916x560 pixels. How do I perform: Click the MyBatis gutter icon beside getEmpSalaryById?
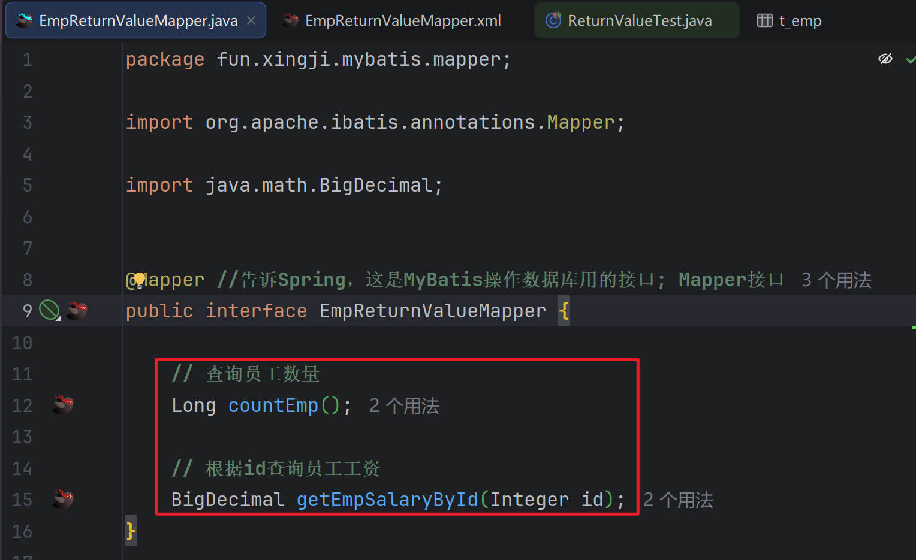point(62,499)
